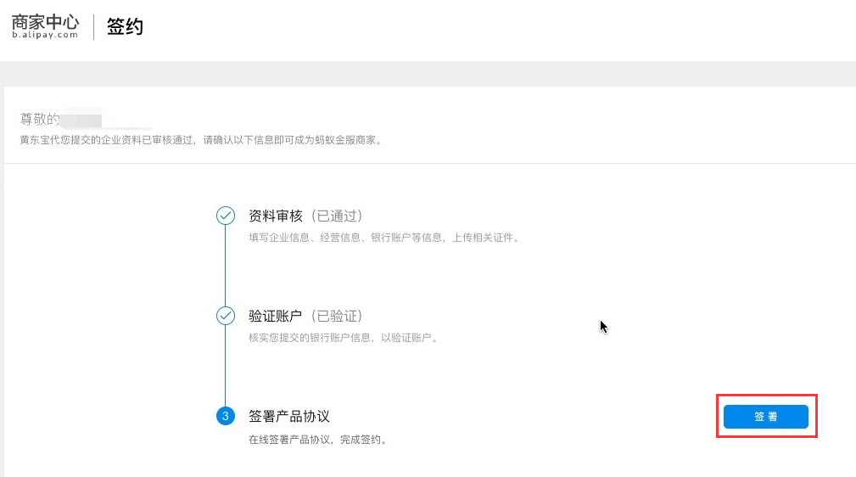Viewport: 856px width, 477px height.
Task: Select the 资料审核 step title
Action: pos(275,216)
